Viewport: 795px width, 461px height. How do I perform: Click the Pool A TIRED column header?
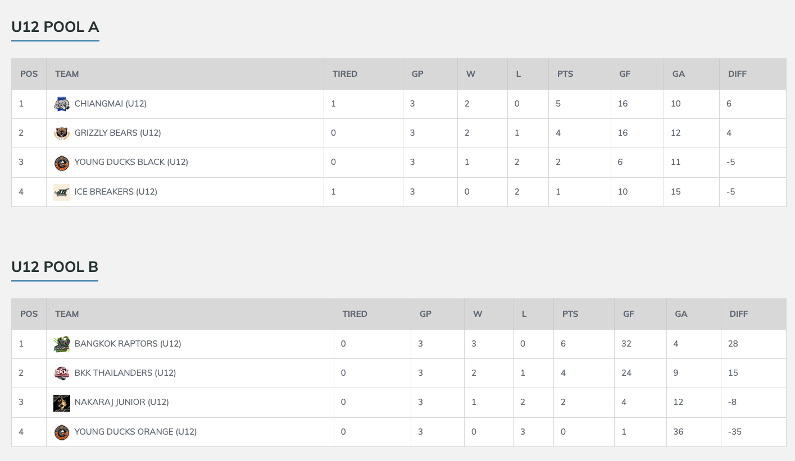pos(344,74)
